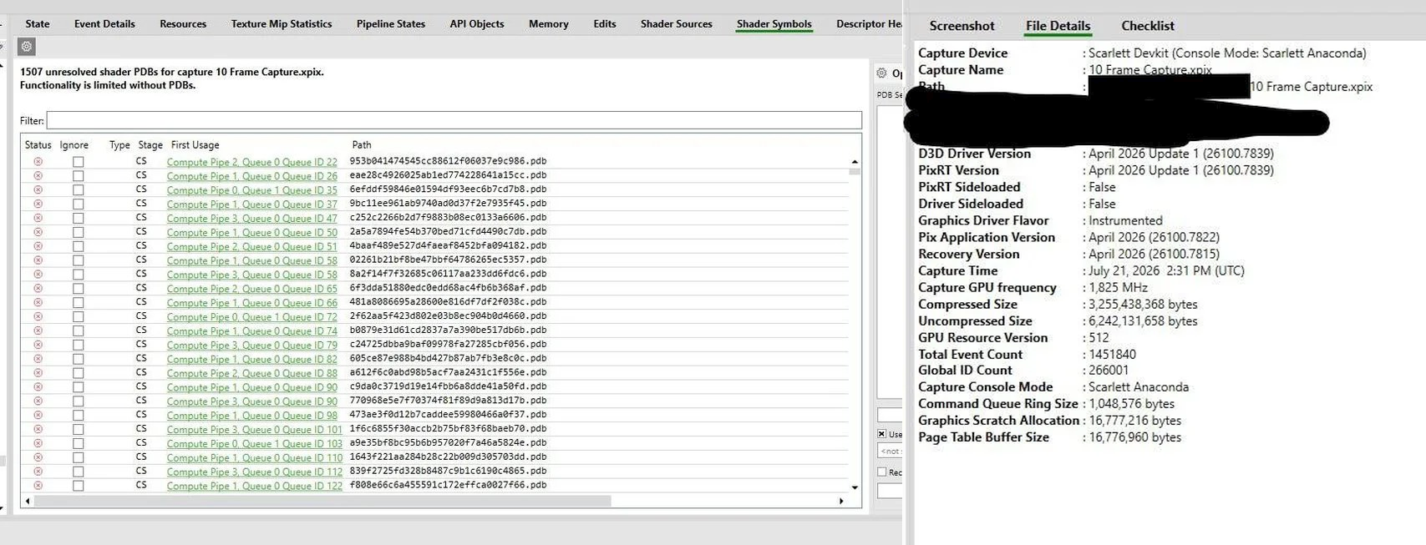Screen dimensions: 1426x545
Task: Open the Shader Symbols settings gear
Action: (27, 47)
